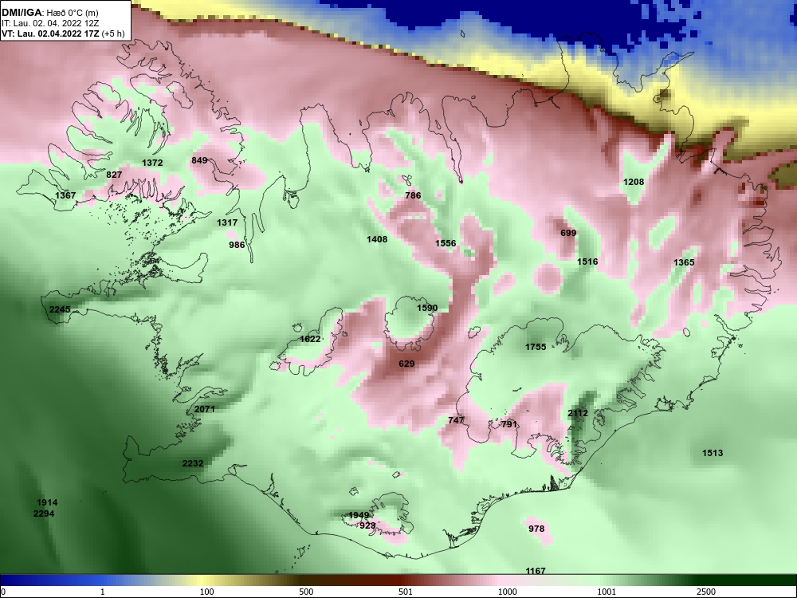The width and height of the screenshot is (797, 598).
Task: Click the 2112 height label
Action: (578, 413)
